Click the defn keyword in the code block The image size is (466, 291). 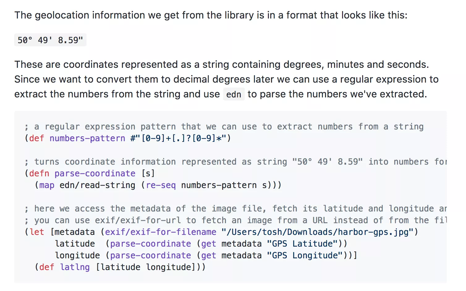[39, 174]
